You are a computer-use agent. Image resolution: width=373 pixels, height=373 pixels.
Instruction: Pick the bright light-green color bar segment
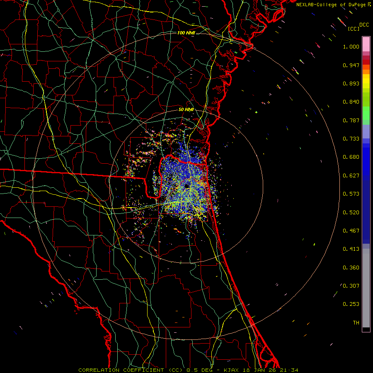click(x=366, y=113)
